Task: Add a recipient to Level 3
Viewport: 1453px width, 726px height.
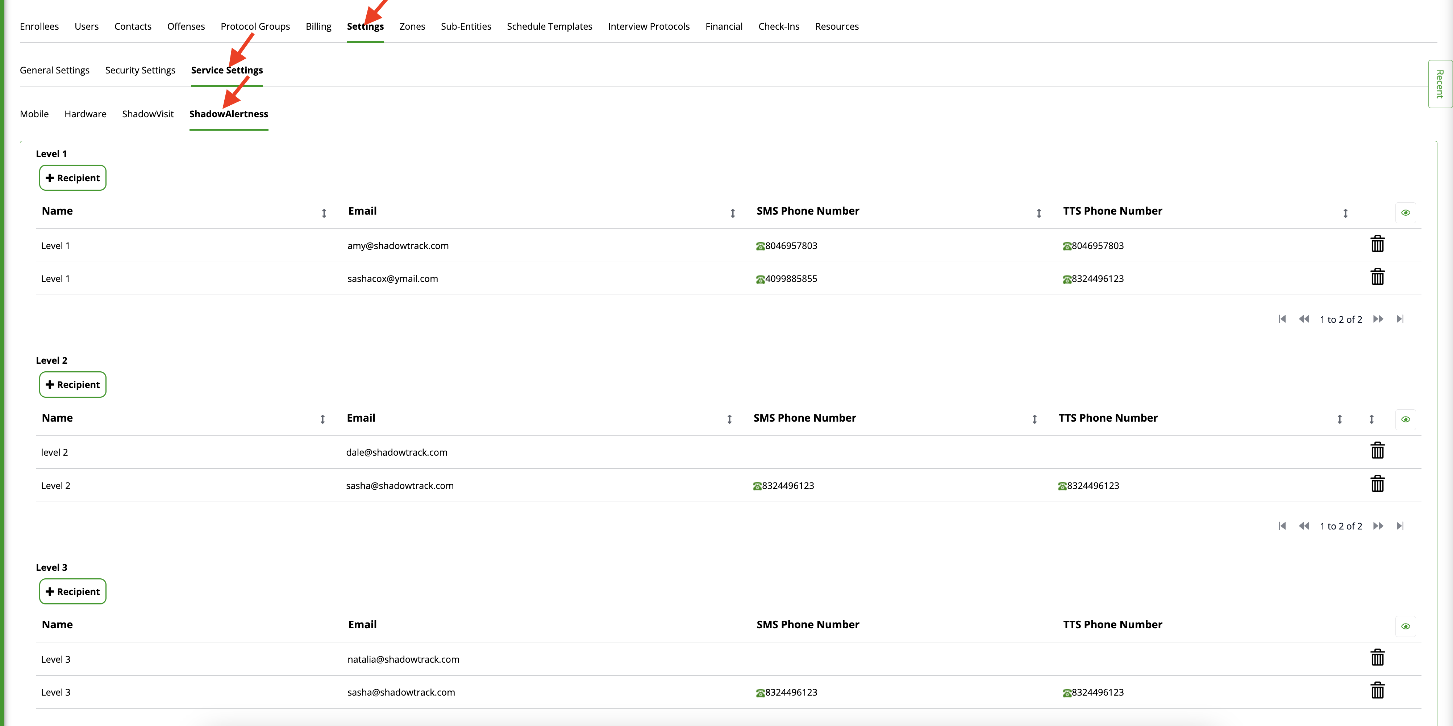Action: coord(73,591)
